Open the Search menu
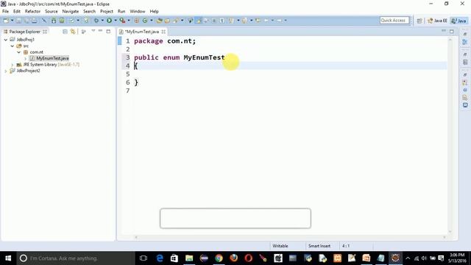Screen dimensions: 471x265 [x=89, y=12]
